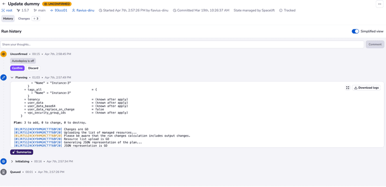This screenshot has width=386, height=187.
Task: Click State managed by Spacelift text
Action: 254,10
